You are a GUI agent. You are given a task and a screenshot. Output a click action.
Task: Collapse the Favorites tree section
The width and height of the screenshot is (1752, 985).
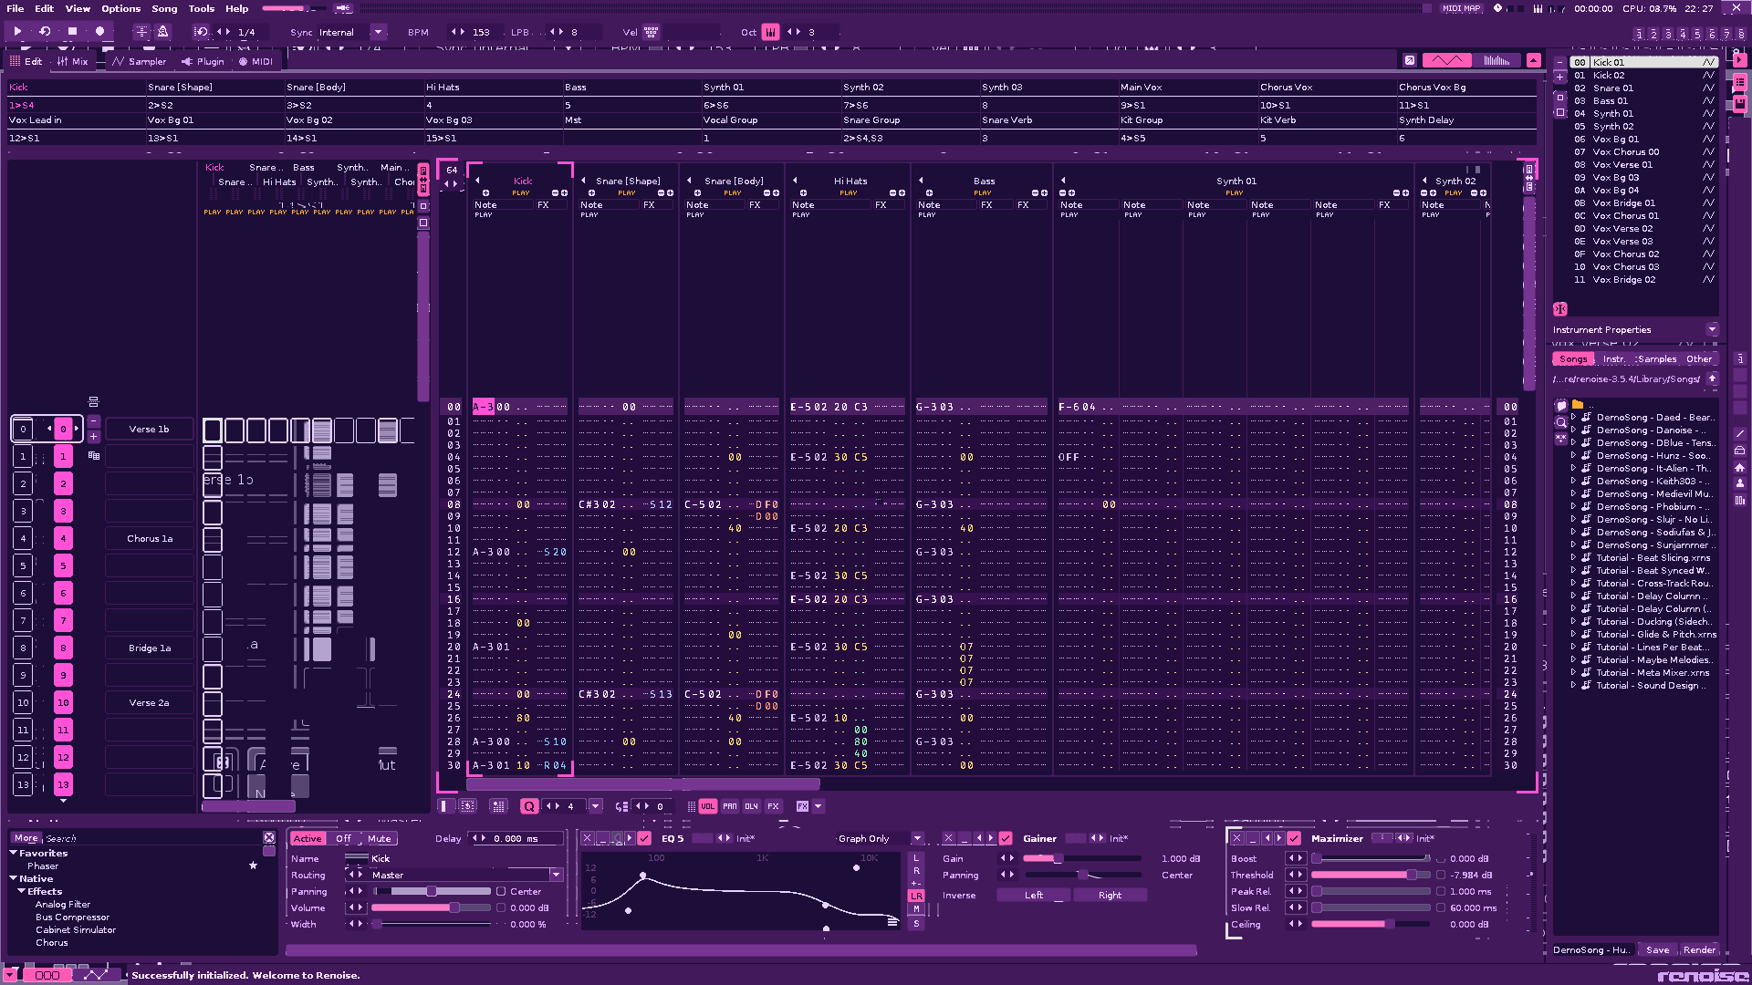point(14,853)
